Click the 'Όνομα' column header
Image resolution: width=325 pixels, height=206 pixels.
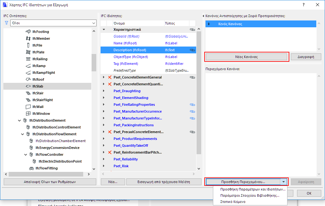pyautogui.click(x=138, y=23)
